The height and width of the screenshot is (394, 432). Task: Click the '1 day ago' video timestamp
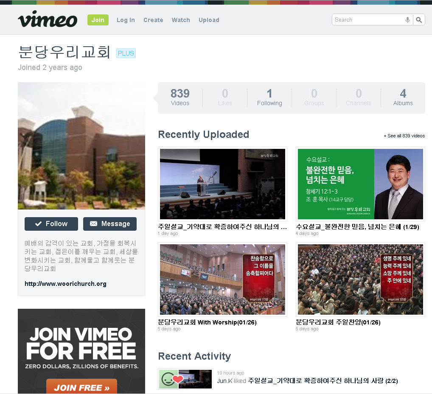click(x=168, y=234)
